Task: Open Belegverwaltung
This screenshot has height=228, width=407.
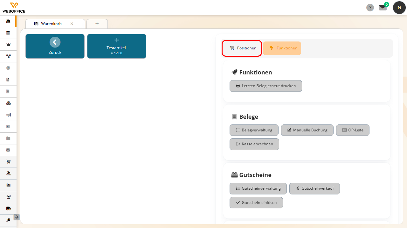Action: 254,130
